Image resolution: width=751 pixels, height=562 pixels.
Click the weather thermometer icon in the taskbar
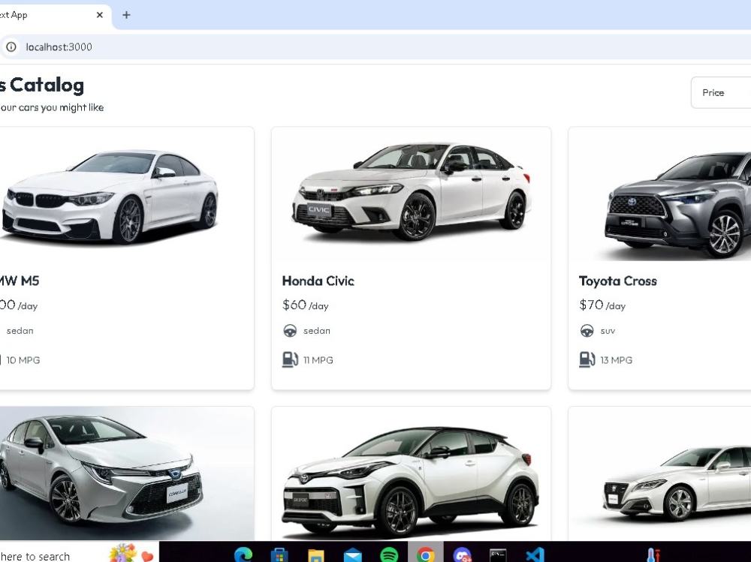tap(653, 555)
